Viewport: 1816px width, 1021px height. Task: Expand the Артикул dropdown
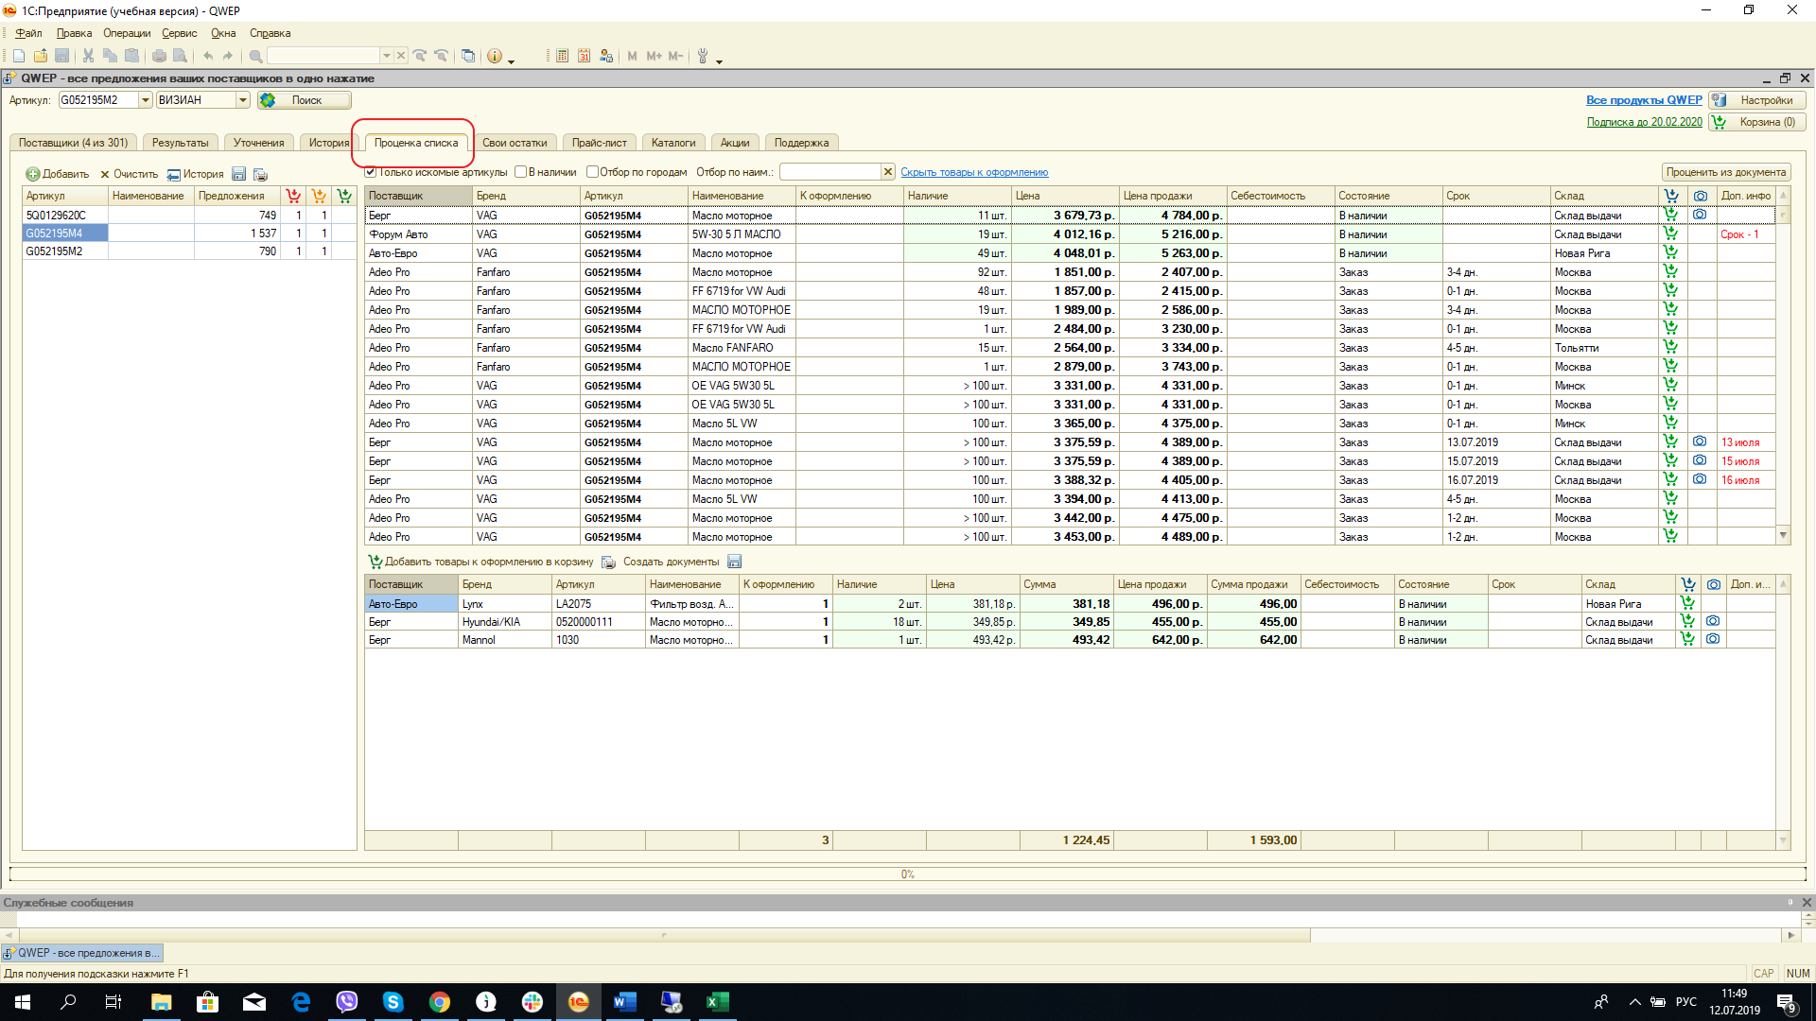coord(146,100)
